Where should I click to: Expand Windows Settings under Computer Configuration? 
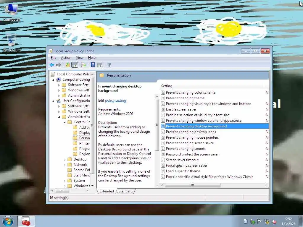[x=59, y=90]
